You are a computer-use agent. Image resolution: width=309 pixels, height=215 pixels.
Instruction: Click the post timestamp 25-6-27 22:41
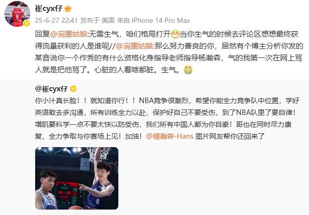(x=56, y=20)
